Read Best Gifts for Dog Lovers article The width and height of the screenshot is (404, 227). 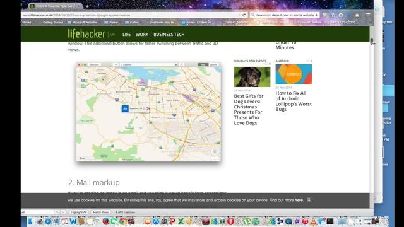(249, 109)
